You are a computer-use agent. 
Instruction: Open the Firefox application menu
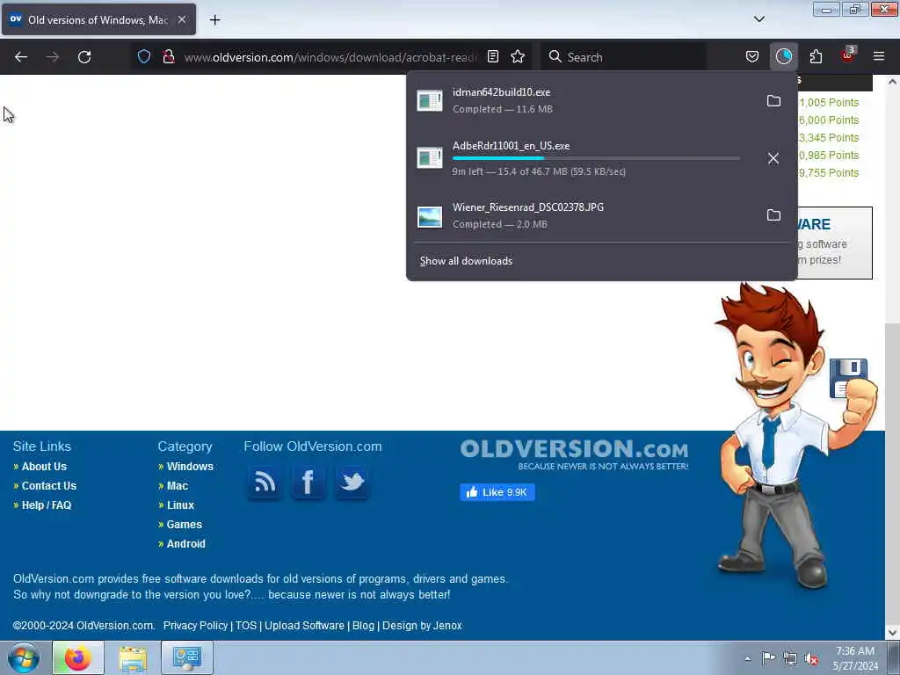[879, 56]
